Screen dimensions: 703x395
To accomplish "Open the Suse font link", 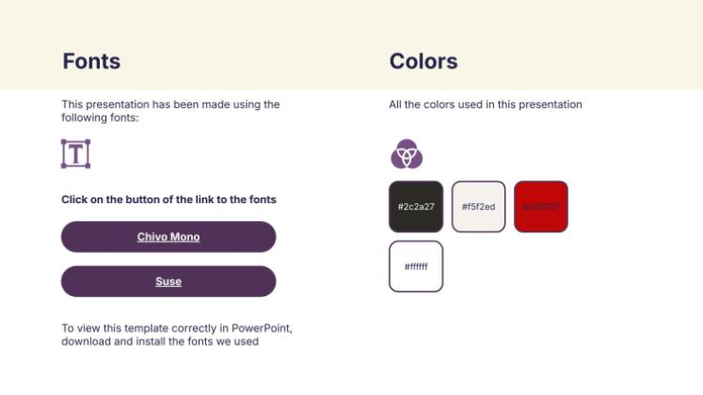I will pos(168,281).
